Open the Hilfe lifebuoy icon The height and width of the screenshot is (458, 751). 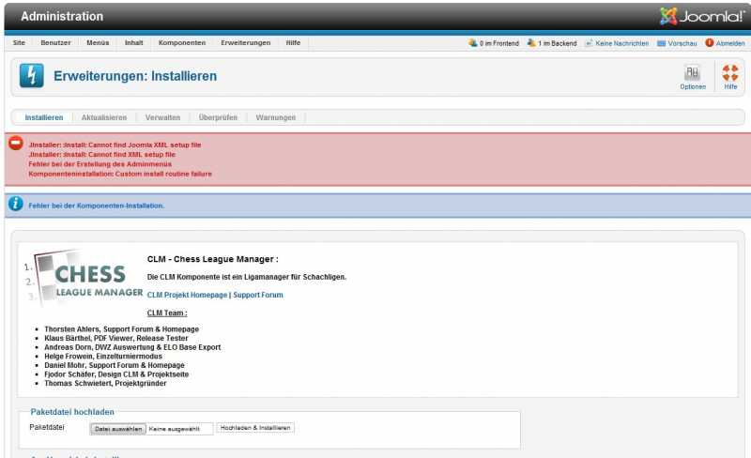(730, 76)
